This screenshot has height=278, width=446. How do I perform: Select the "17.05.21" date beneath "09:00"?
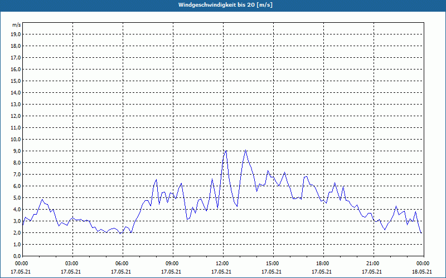pos(171,271)
